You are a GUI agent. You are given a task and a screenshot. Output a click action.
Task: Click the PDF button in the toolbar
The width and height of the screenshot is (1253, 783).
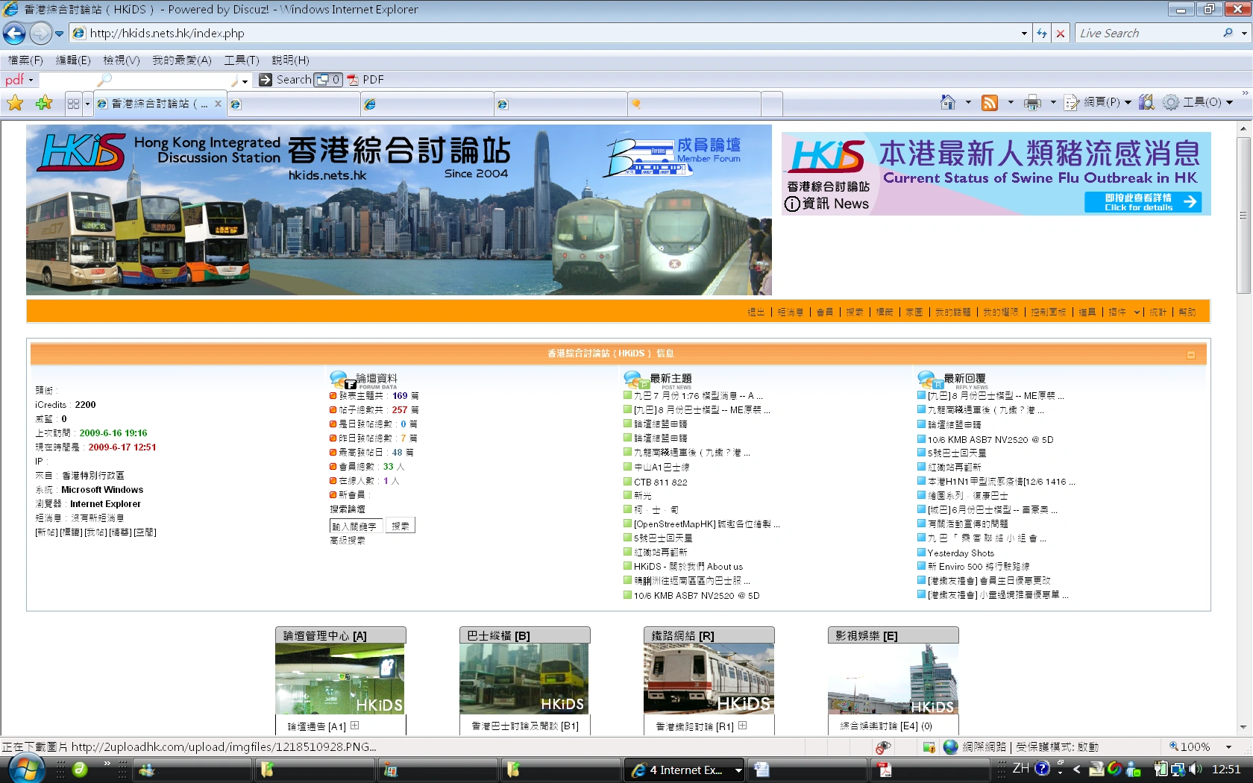[x=365, y=80]
